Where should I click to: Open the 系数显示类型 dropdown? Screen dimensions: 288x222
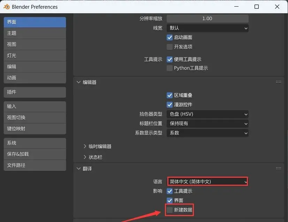tap(207, 133)
